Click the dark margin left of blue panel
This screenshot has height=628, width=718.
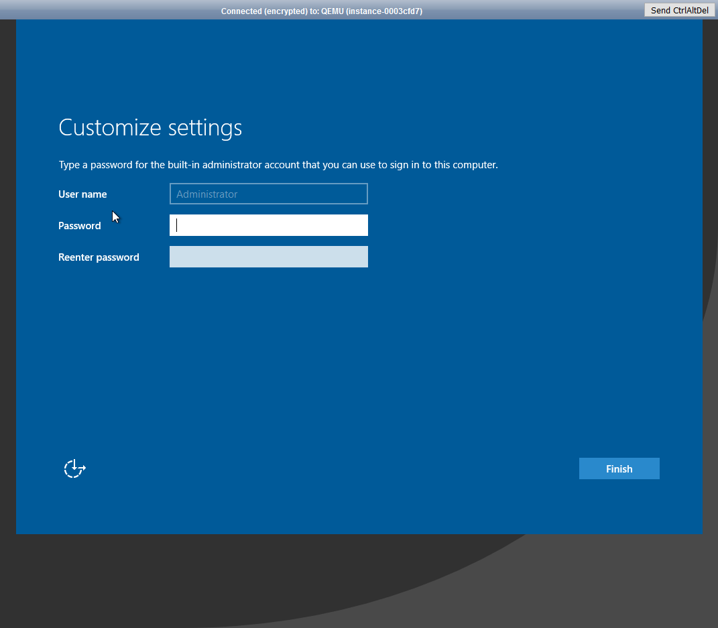tap(7, 268)
